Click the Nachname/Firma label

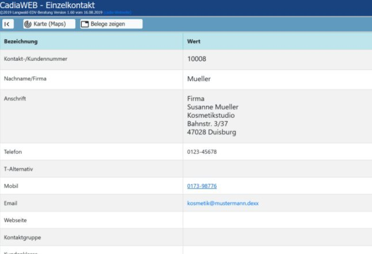click(25, 79)
